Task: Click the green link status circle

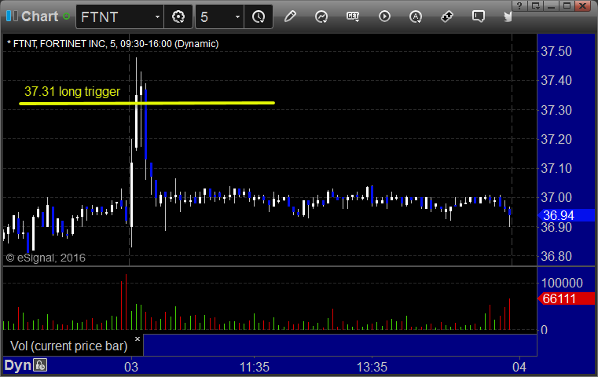Action: pos(66,16)
